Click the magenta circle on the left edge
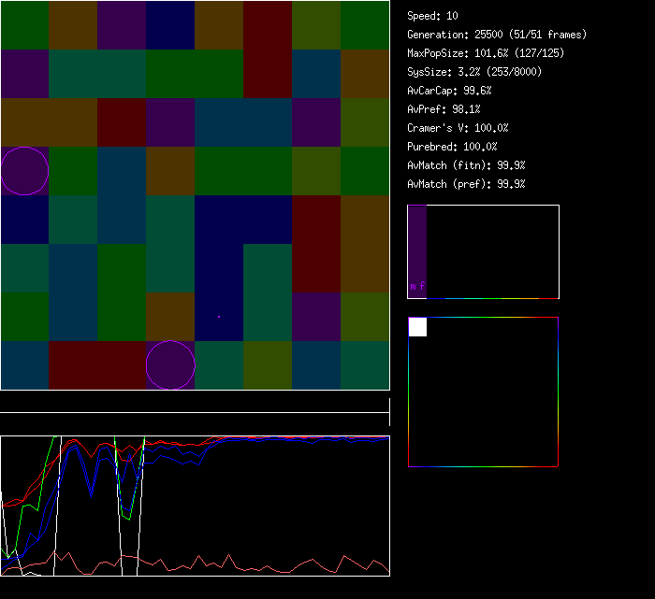The width and height of the screenshot is (655, 599). [x=24, y=171]
